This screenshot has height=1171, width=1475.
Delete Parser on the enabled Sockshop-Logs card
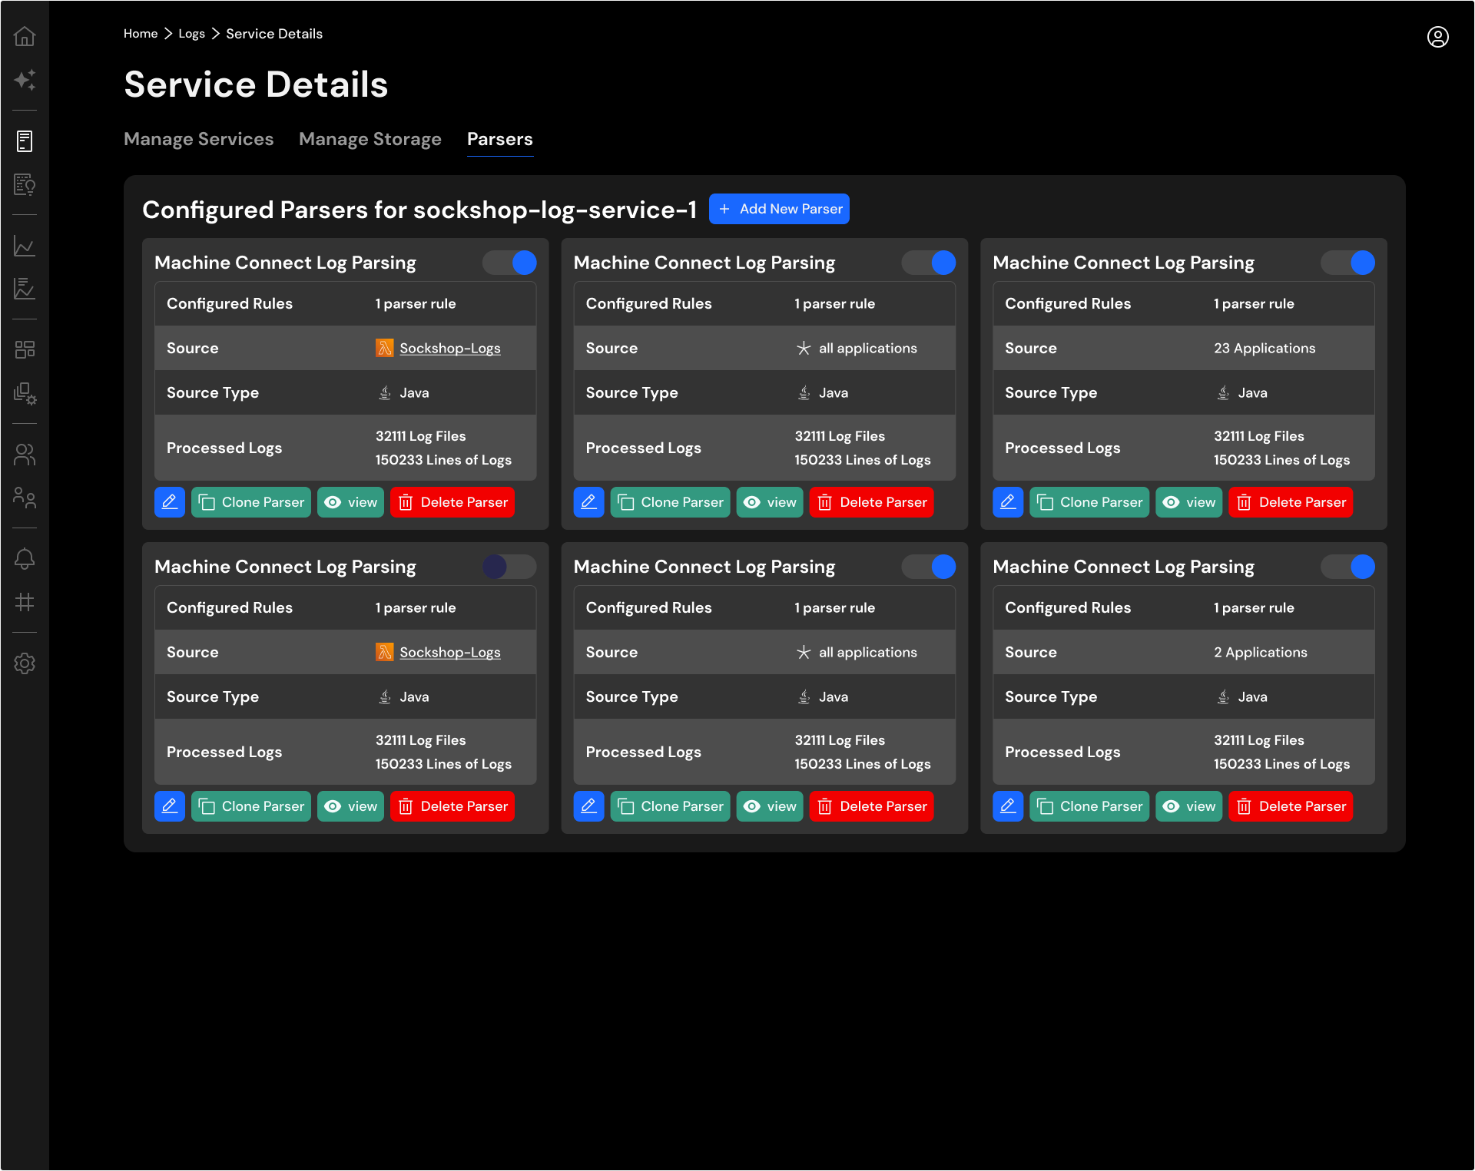click(x=452, y=502)
